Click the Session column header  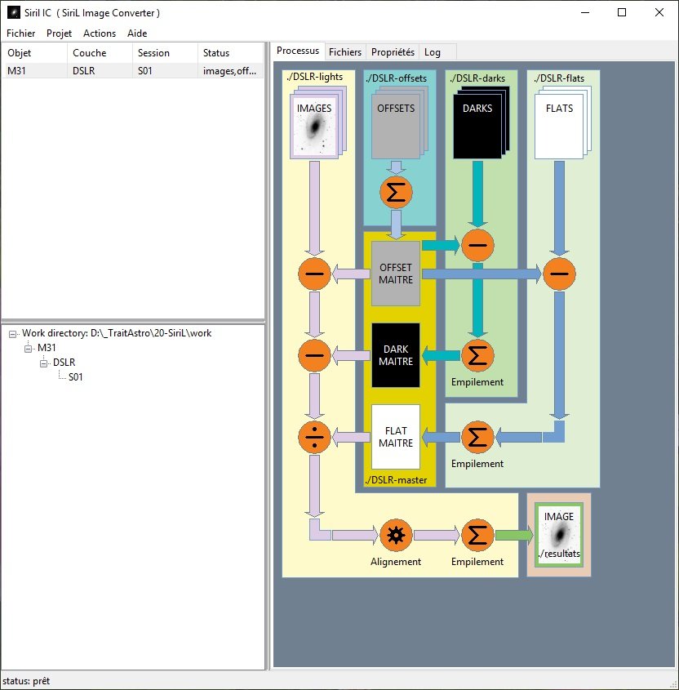[x=165, y=53]
